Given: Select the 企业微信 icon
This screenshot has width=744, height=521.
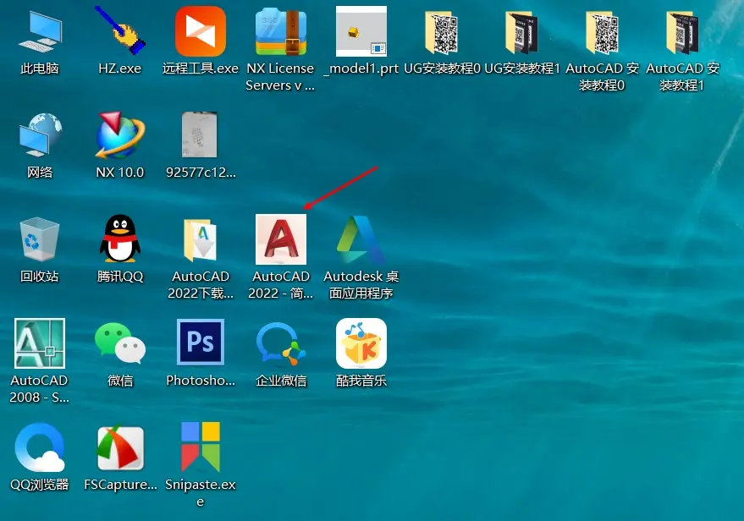Looking at the screenshot, I should (x=281, y=343).
